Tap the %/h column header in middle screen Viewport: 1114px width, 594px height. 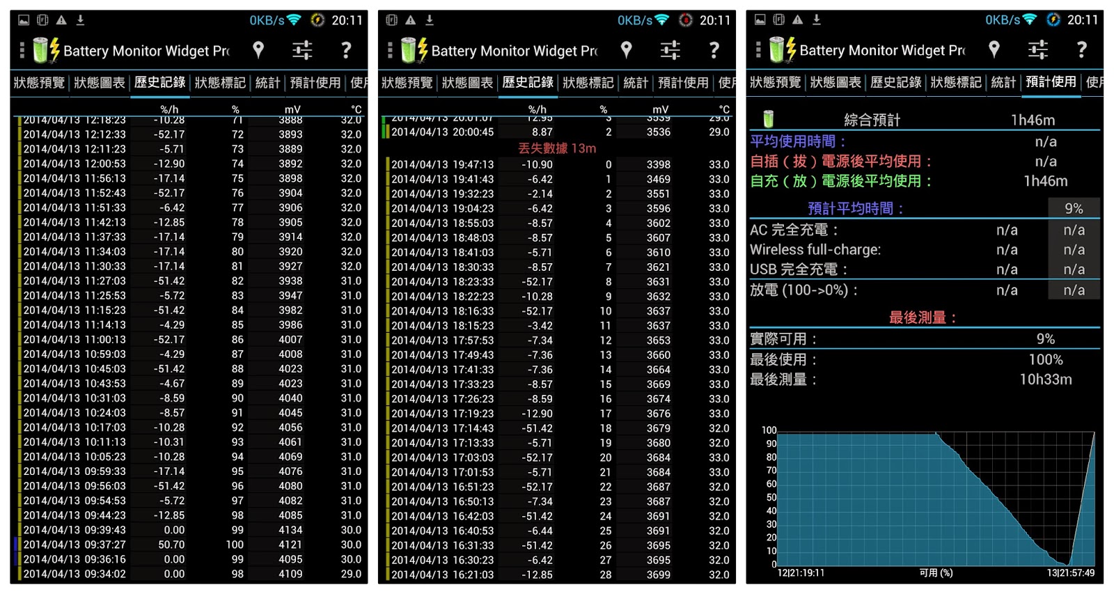click(x=538, y=109)
